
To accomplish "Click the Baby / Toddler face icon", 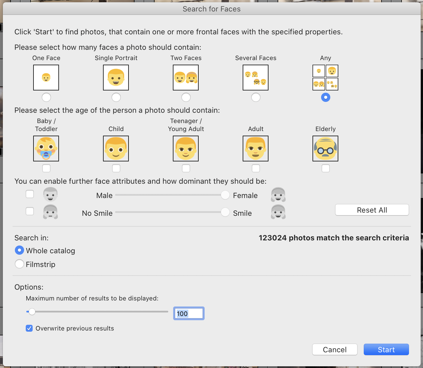I will click(46, 149).
